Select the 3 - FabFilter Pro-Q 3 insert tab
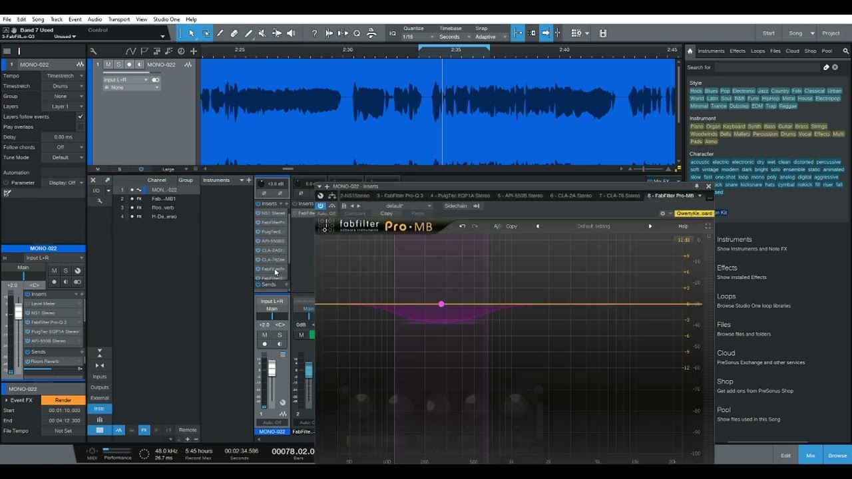 pyautogui.click(x=400, y=196)
